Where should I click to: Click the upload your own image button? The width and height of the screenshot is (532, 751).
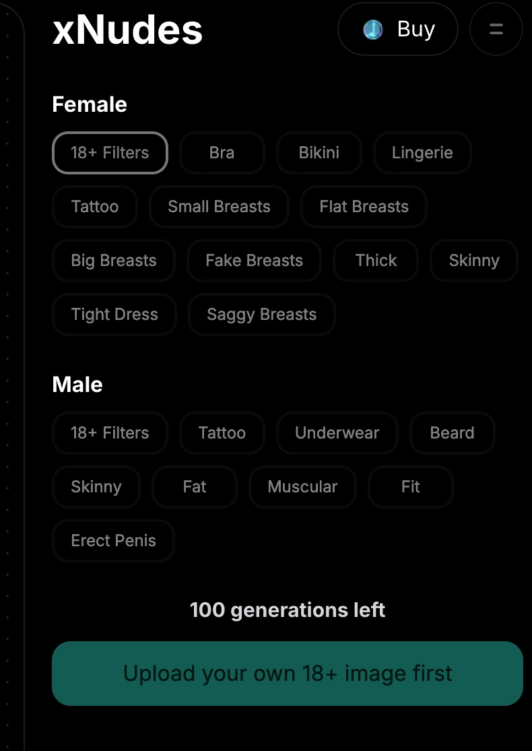(288, 673)
